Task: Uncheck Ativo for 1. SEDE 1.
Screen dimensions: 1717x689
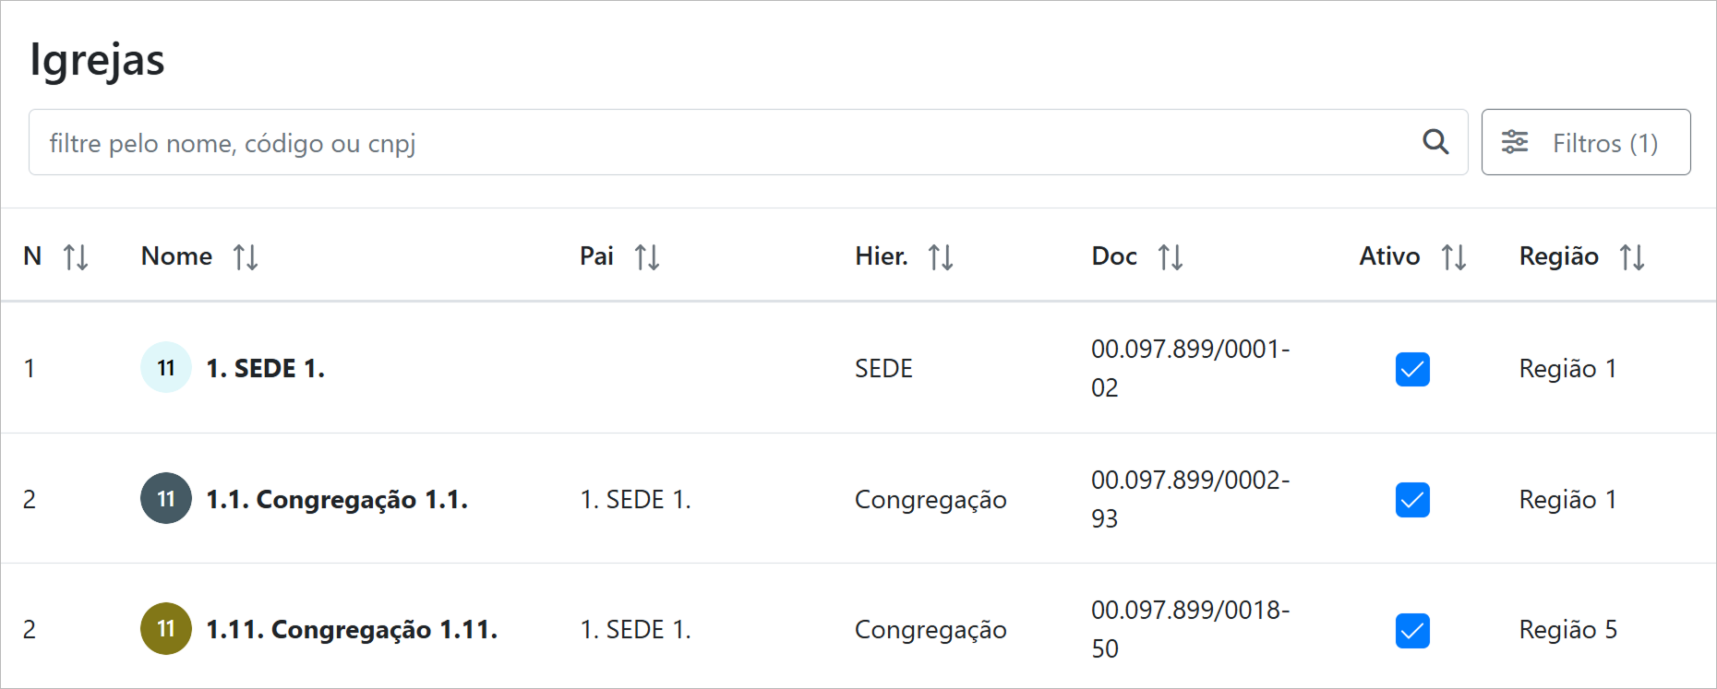Action: click(x=1412, y=369)
